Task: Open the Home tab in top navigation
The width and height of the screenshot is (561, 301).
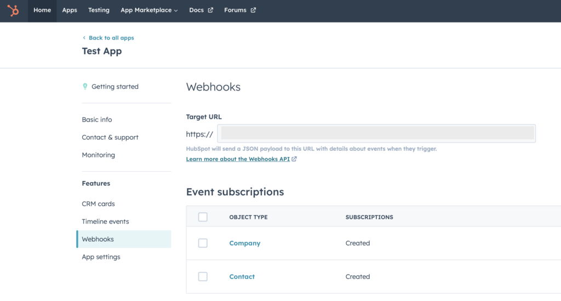Action: click(42, 10)
